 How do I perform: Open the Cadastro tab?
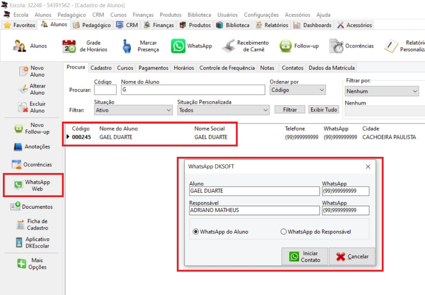(x=101, y=68)
